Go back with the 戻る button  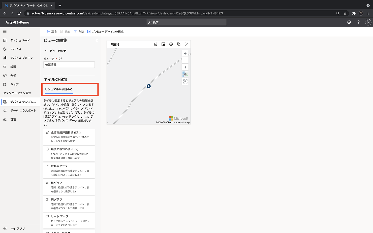(52, 32)
